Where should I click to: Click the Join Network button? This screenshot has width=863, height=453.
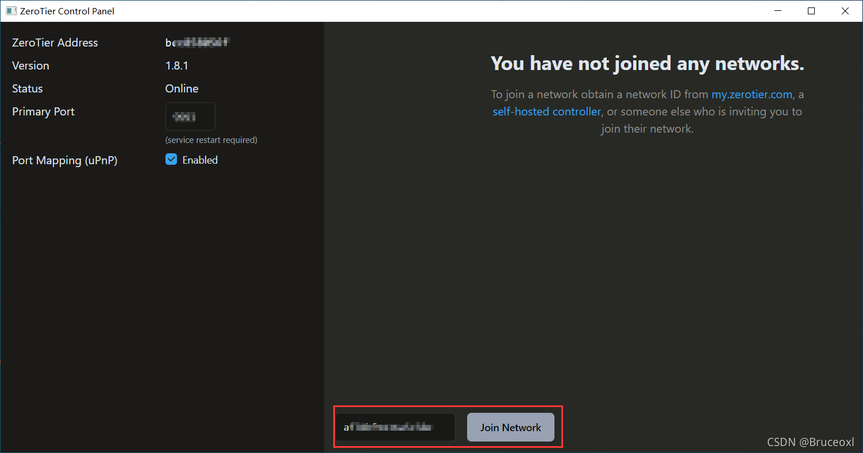[x=510, y=427]
